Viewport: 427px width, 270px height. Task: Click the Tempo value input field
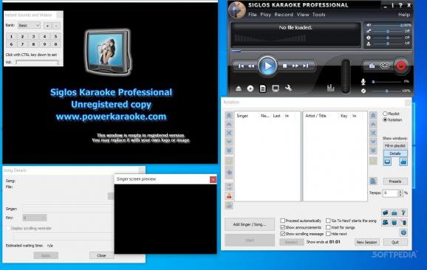click(x=390, y=193)
